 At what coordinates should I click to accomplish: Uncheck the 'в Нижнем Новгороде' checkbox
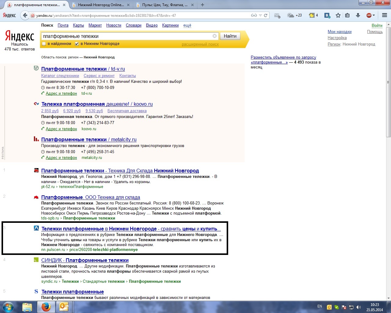coord(77,44)
